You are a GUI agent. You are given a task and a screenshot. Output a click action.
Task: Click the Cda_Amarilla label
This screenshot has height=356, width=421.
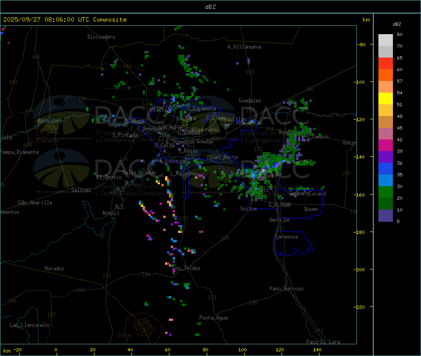(35, 203)
